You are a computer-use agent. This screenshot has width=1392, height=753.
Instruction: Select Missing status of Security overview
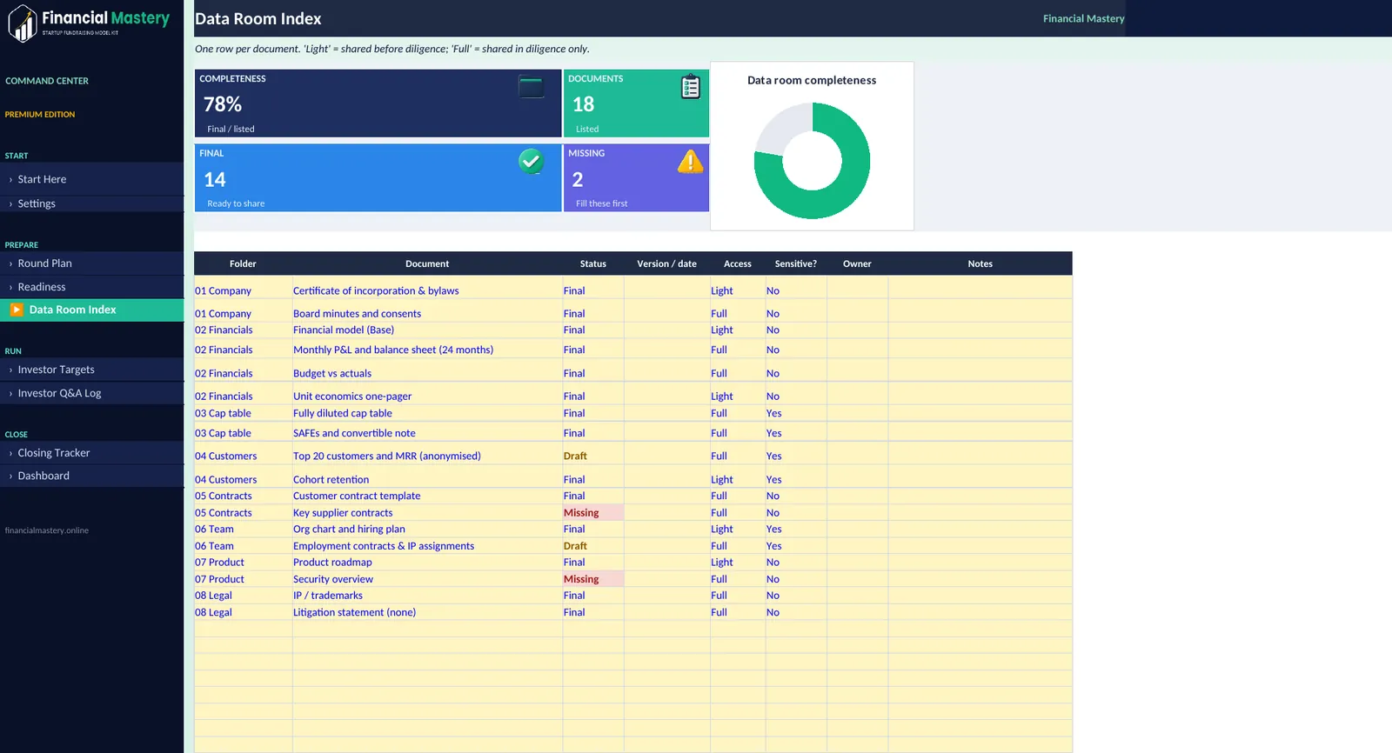click(593, 579)
